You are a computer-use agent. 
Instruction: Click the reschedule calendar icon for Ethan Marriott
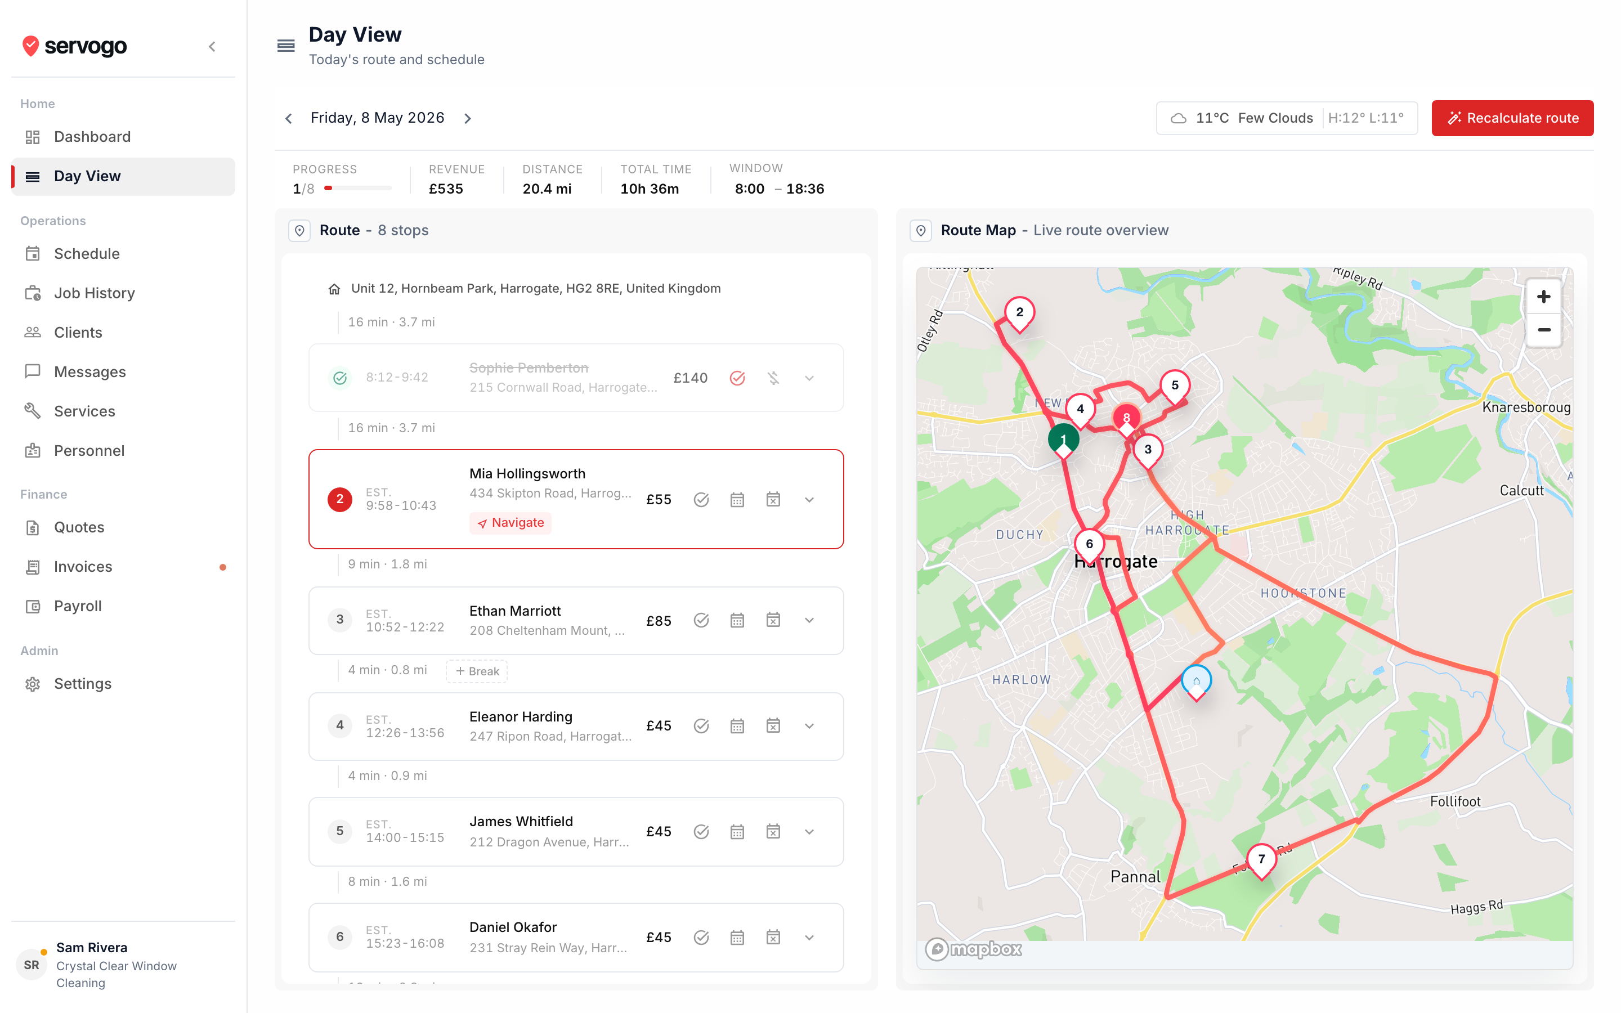click(737, 620)
